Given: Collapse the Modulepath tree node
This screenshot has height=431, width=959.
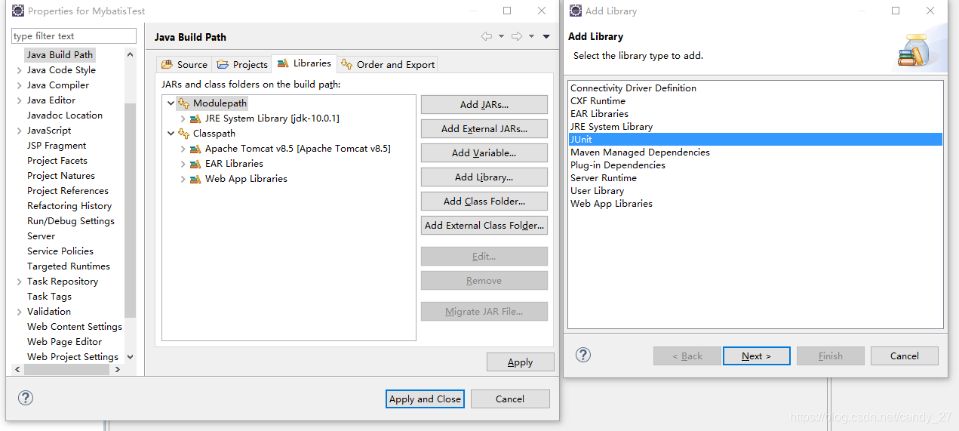Looking at the screenshot, I should pyautogui.click(x=171, y=103).
